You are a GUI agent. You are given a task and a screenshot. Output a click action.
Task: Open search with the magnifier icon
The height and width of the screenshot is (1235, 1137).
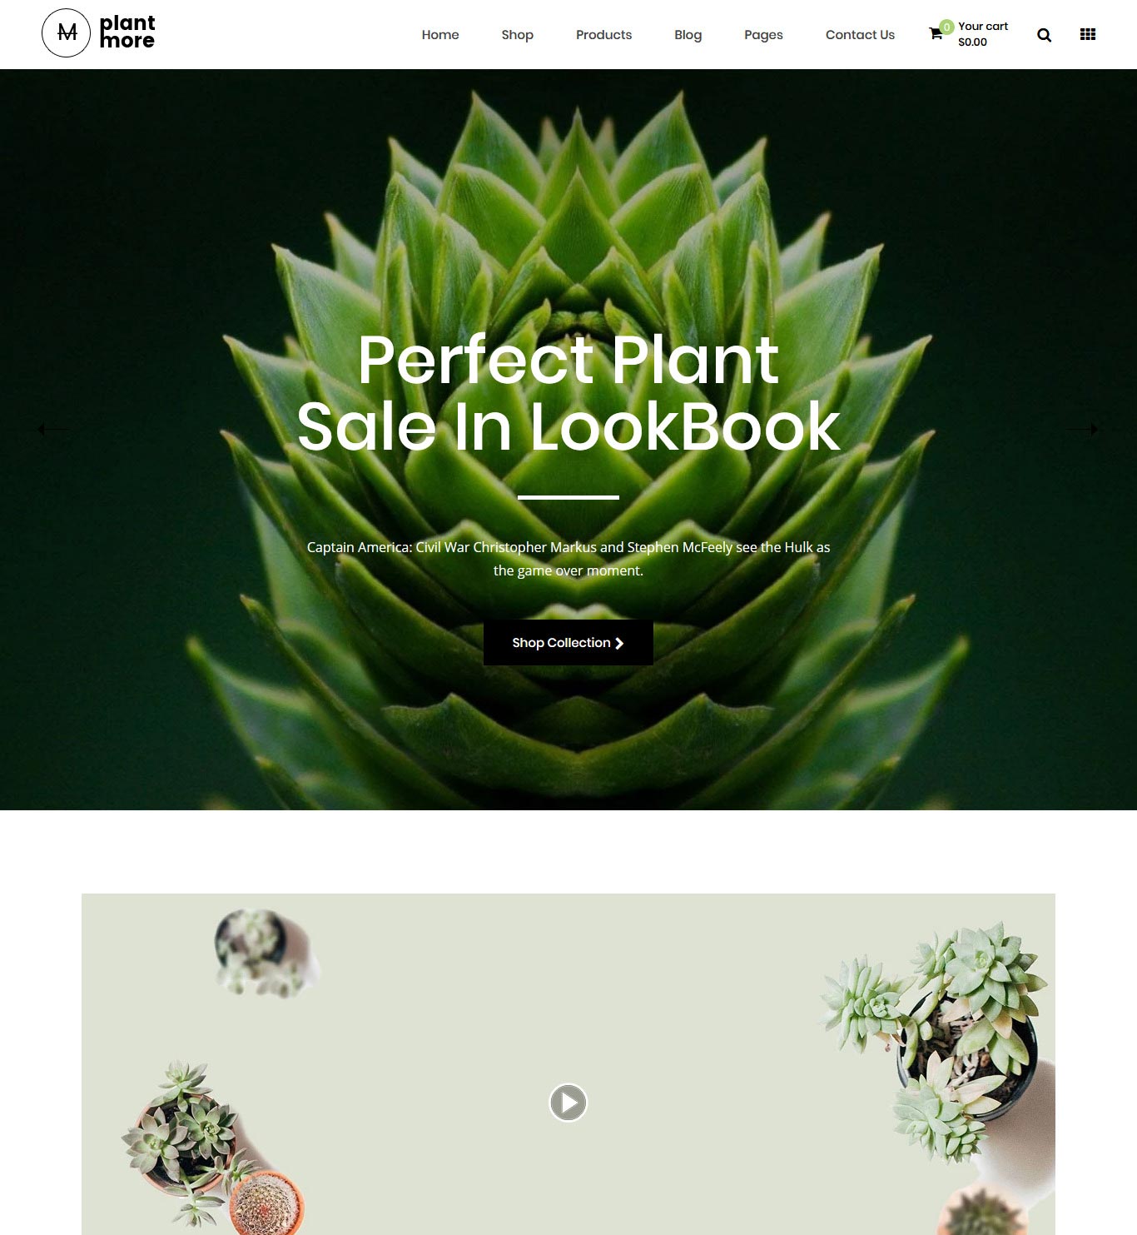(x=1044, y=35)
